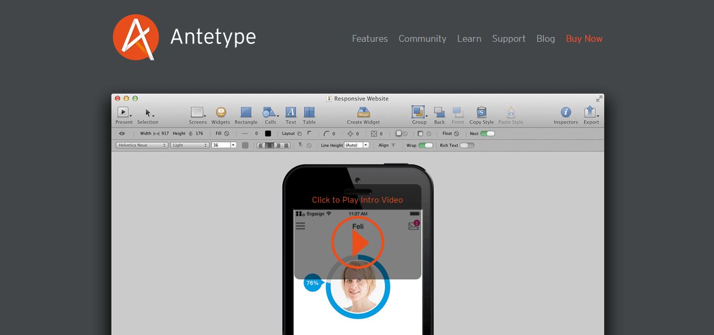The image size is (714, 335).
Task: Open the Helvetica Neue font dropdown
Action: (x=142, y=146)
